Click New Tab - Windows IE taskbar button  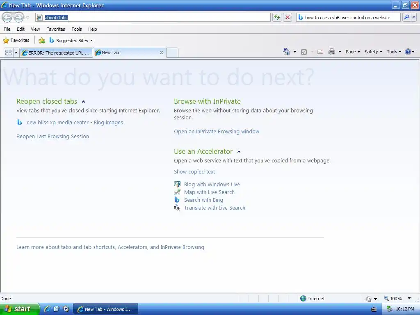tap(105, 309)
